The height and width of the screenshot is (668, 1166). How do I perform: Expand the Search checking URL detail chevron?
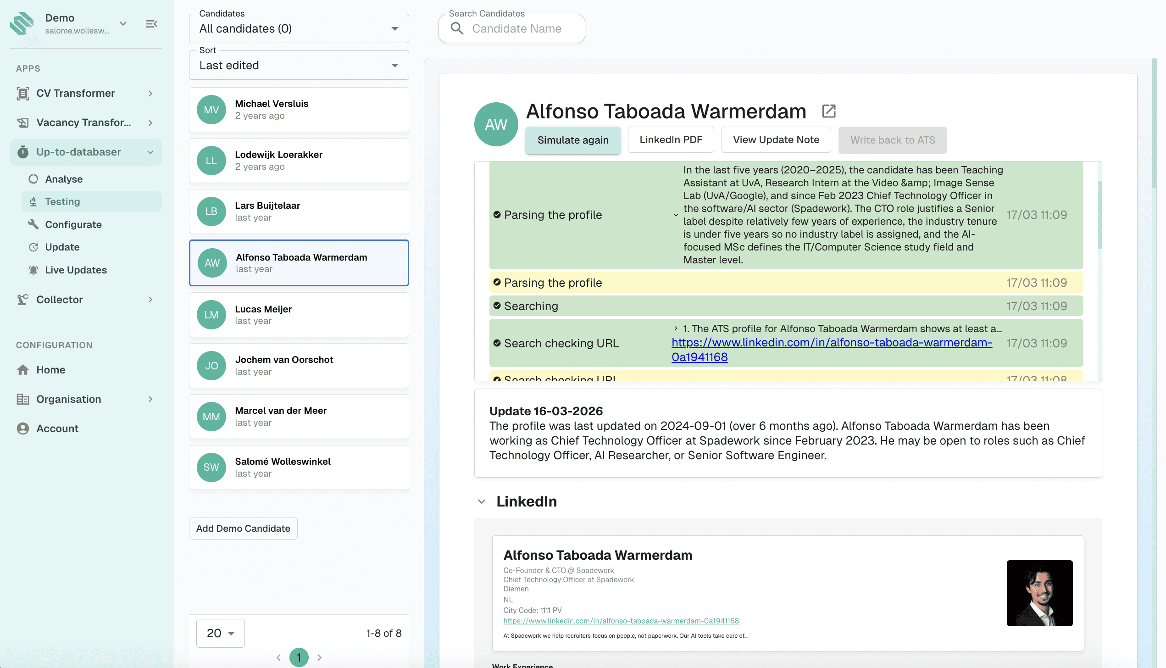pyautogui.click(x=676, y=328)
